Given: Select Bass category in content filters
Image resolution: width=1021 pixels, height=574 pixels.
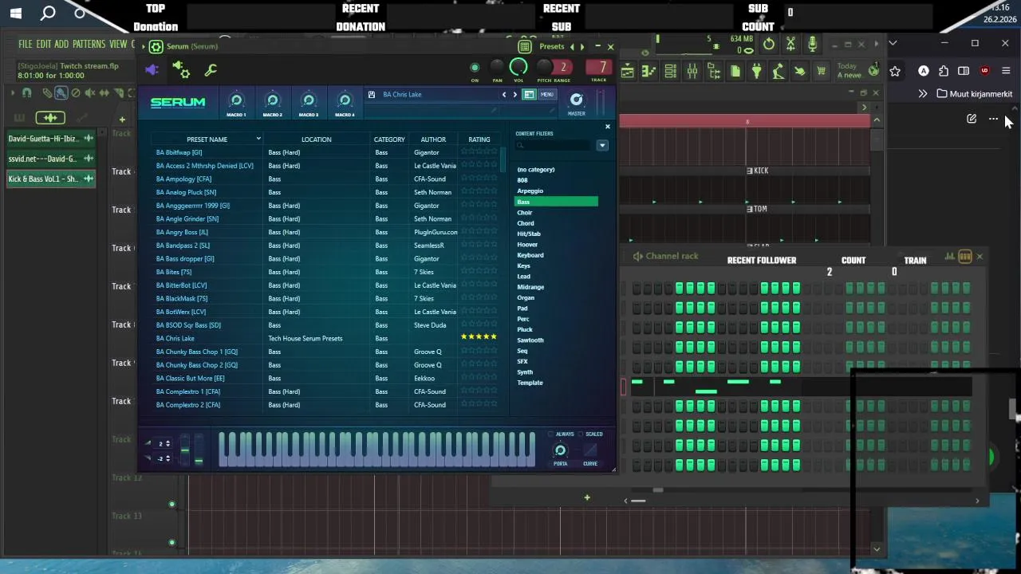Looking at the screenshot, I should tap(556, 202).
